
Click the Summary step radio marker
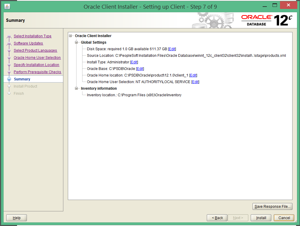coord(9,79)
